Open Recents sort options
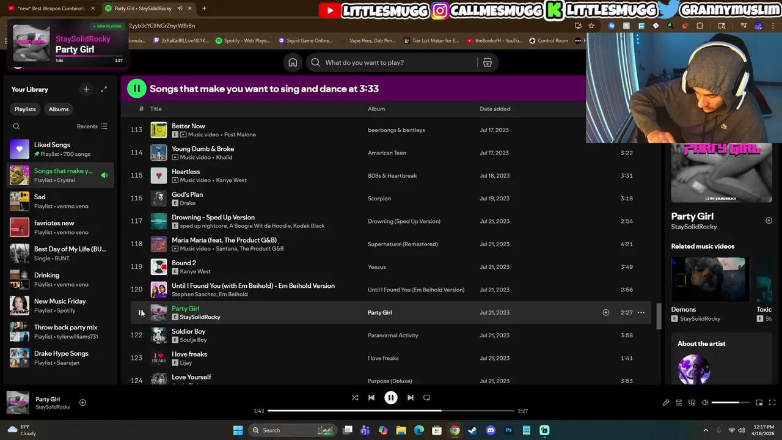 point(92,127)
